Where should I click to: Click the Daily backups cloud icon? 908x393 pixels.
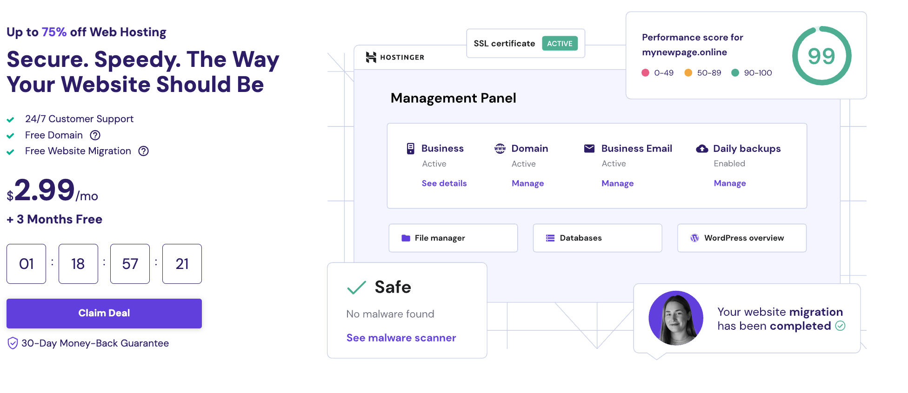coord(702,149)
